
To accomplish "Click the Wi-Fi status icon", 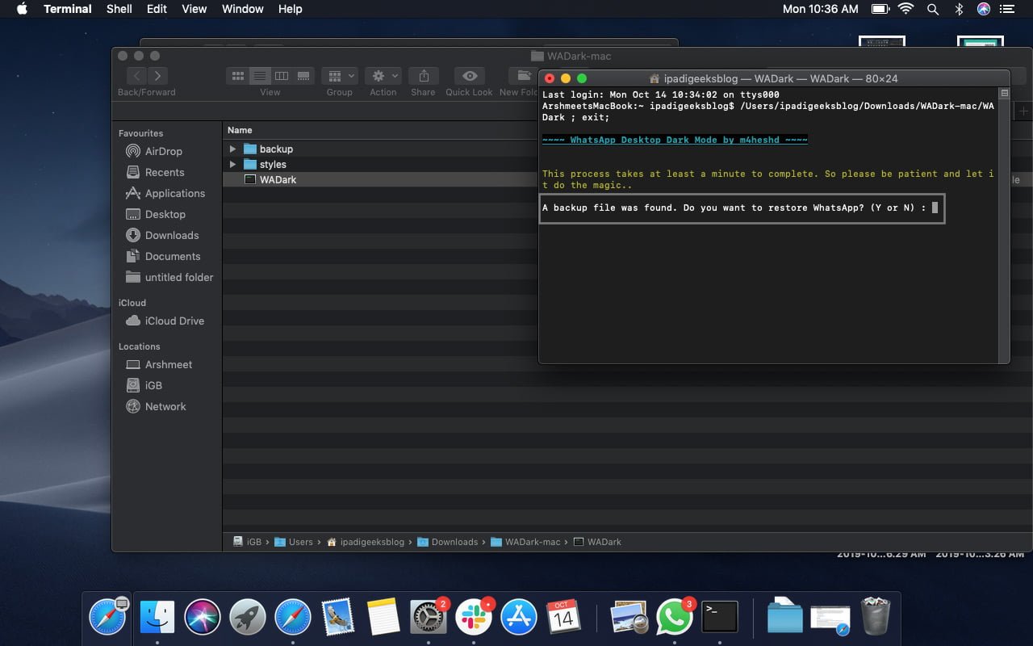I will (905, 9).
